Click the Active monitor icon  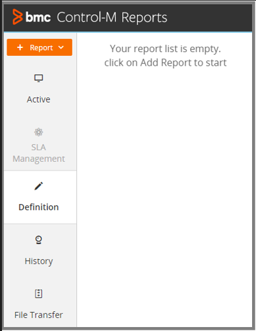click(39, 78)
